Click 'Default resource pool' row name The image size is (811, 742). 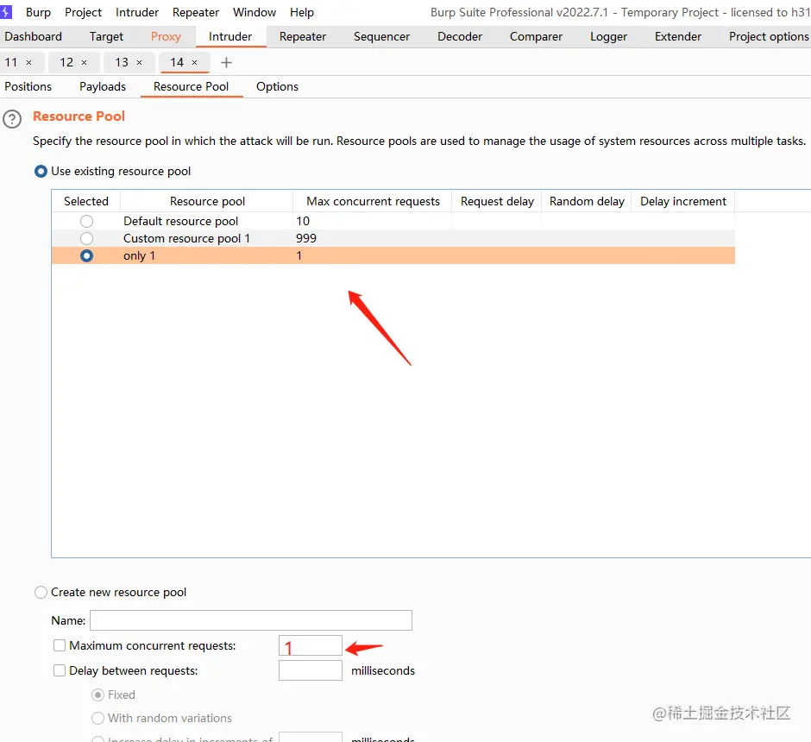[180, 222]
